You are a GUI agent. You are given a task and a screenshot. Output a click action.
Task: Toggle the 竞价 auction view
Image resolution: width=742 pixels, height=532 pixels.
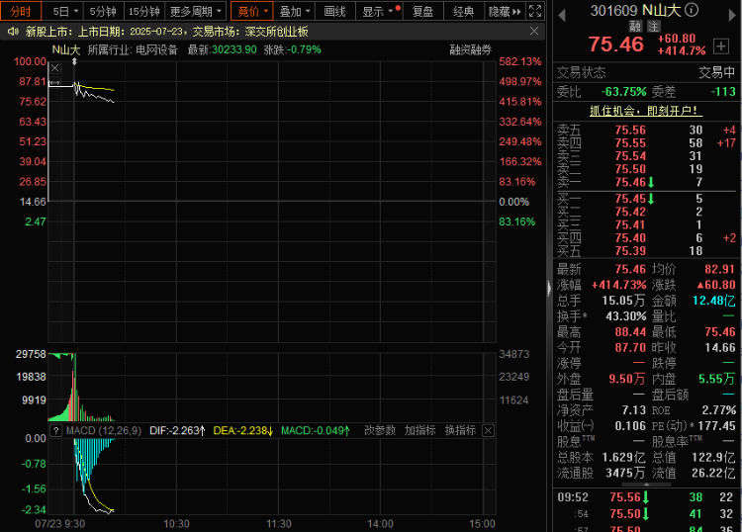pos(251,12)
